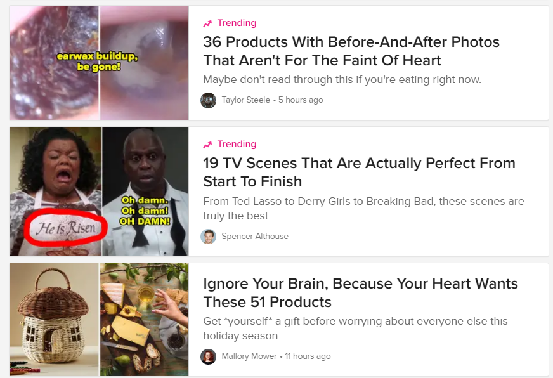This screenshot has height=378, width=553.
Task: Click the 'Maybe don't read through this' description
Action: click(x=342, y=80)
